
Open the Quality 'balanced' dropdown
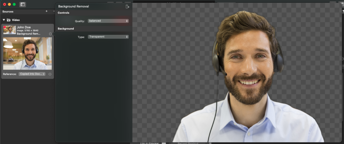point(108,21)
